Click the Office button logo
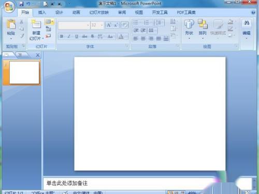259x194 pixels. pos(9,7)
